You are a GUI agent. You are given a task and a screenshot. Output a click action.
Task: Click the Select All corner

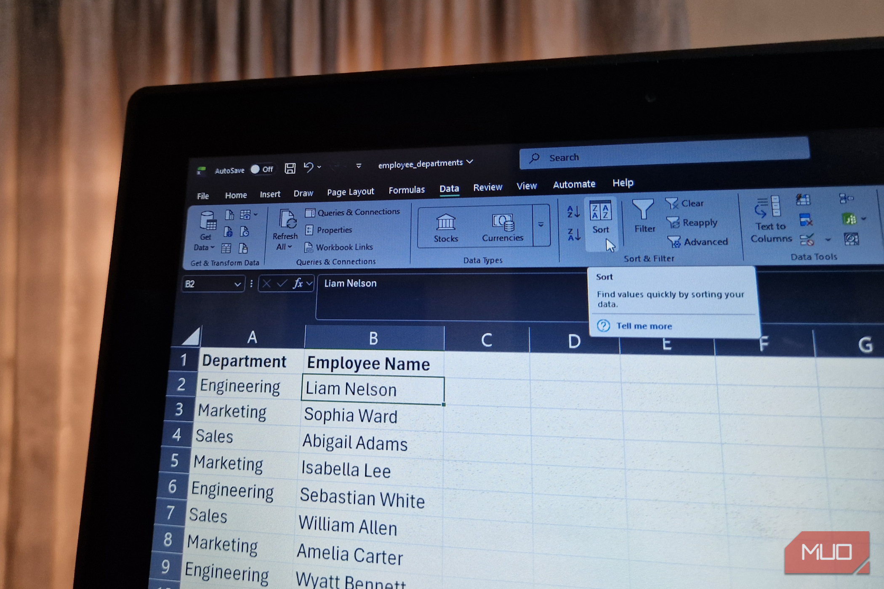(x=191, y=336)
